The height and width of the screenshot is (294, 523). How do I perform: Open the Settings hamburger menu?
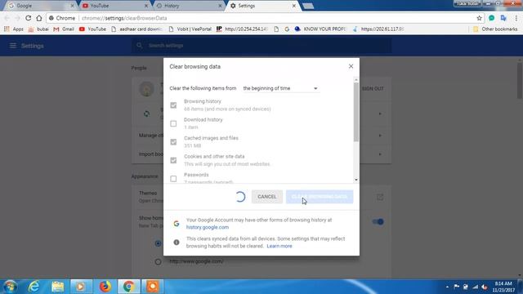[x=13, y=46]
